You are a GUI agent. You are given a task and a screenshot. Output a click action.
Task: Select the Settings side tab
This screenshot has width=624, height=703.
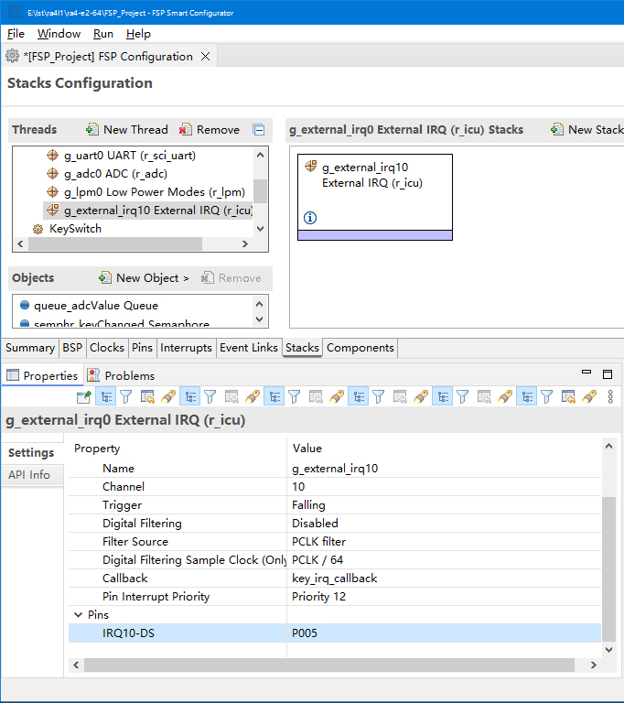click(x=31, y=452)
